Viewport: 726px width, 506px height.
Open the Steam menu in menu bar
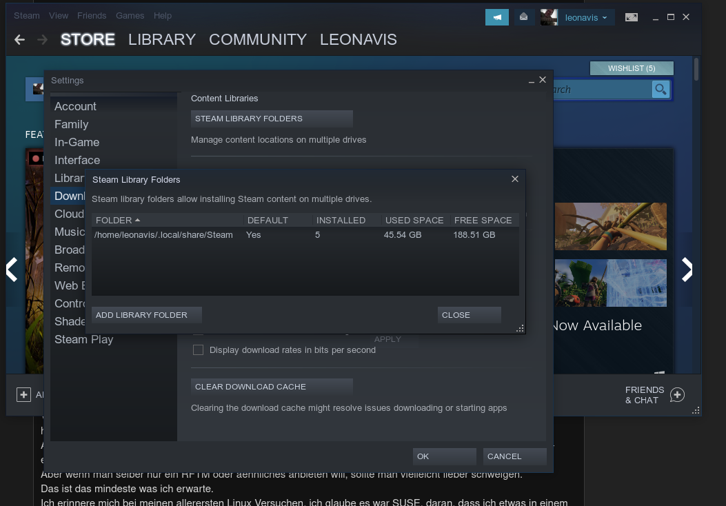[26, 16]
